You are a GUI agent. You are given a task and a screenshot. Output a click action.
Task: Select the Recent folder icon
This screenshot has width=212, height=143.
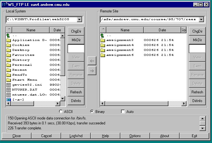coord(8,70)
